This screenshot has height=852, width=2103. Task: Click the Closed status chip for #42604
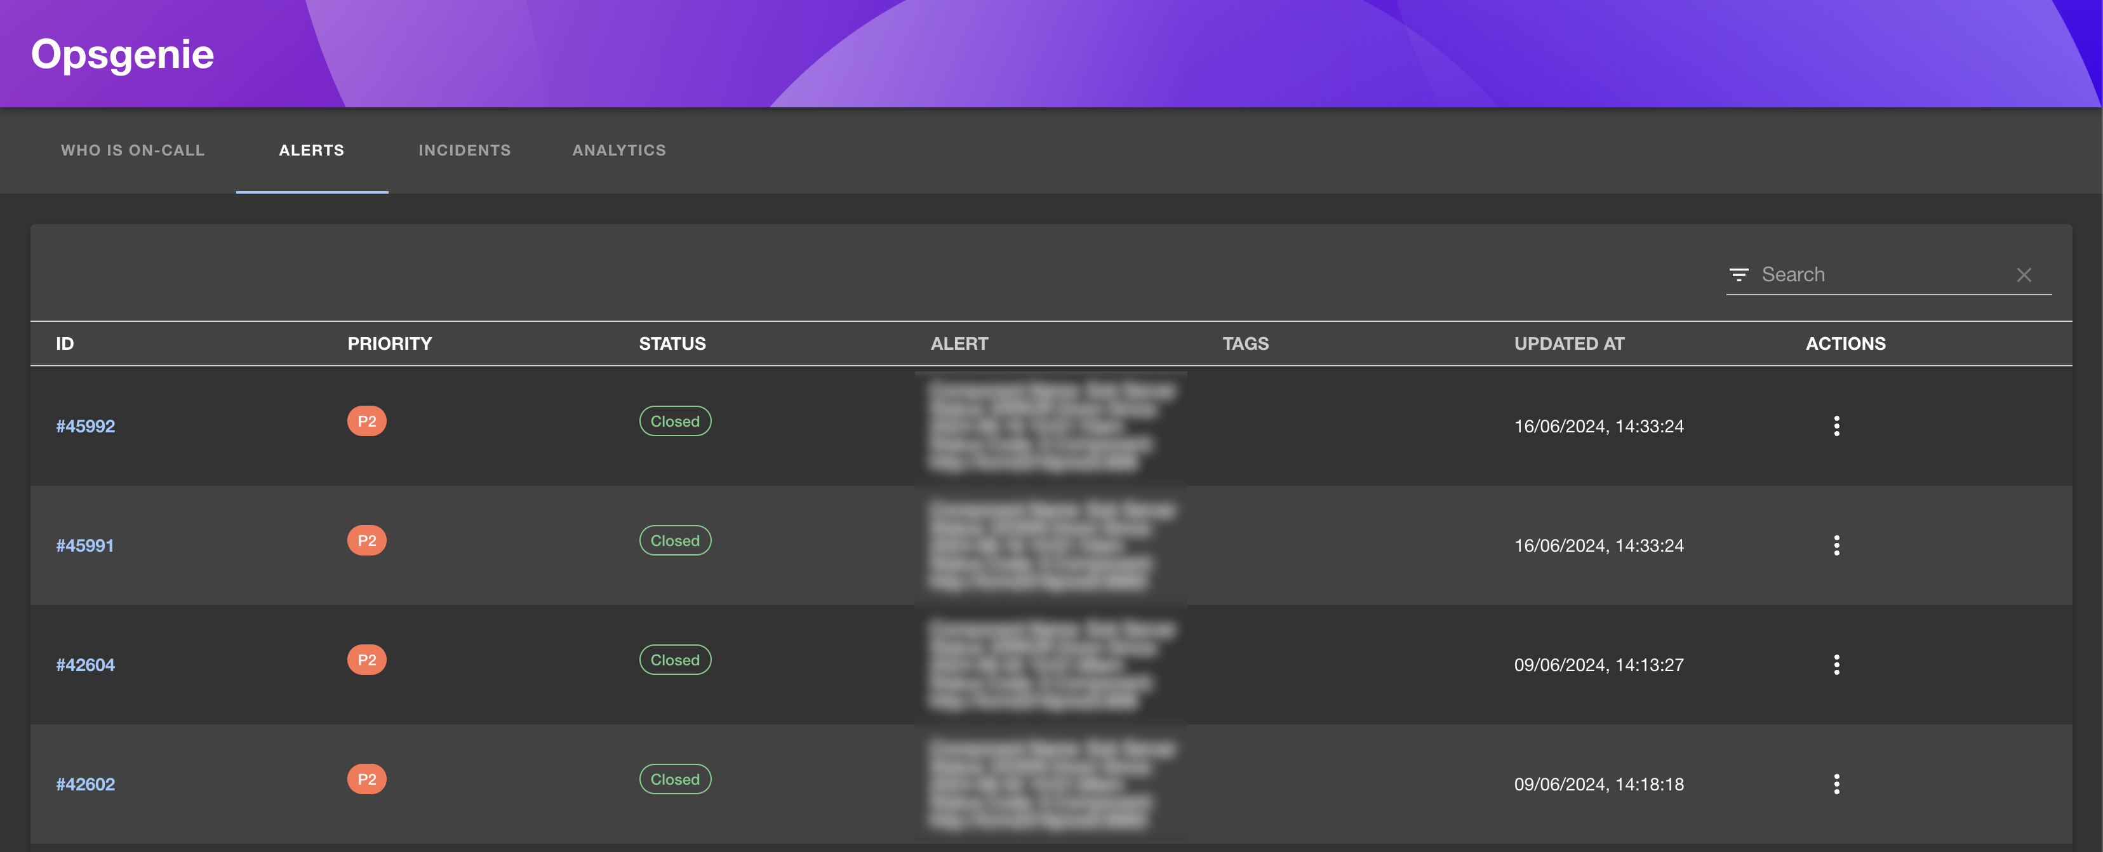tap(675, 660)
